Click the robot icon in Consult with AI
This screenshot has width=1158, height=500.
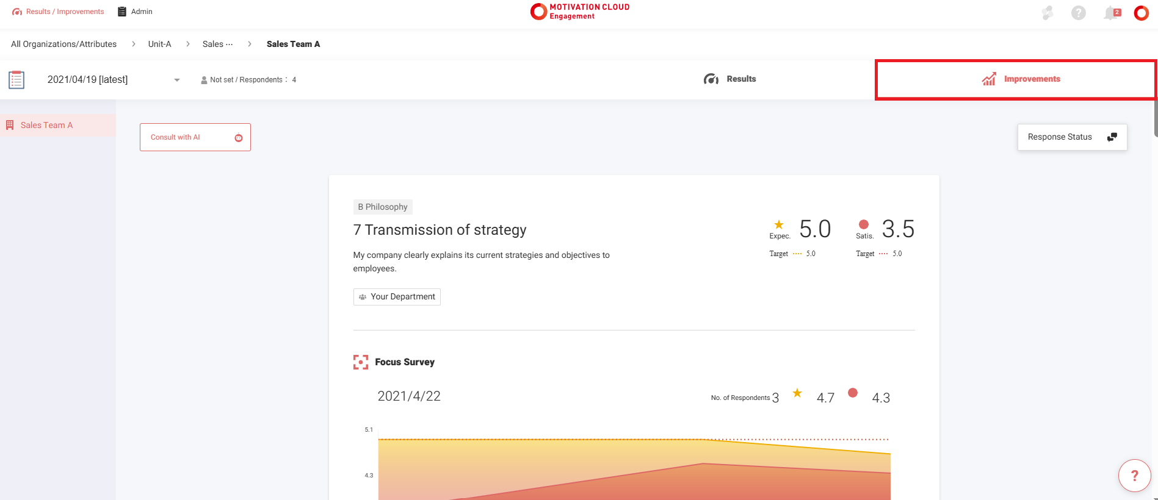click(x=239, y=138)
